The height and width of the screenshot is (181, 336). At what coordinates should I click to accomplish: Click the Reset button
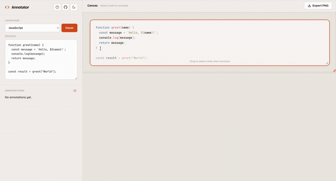[69, 28]
